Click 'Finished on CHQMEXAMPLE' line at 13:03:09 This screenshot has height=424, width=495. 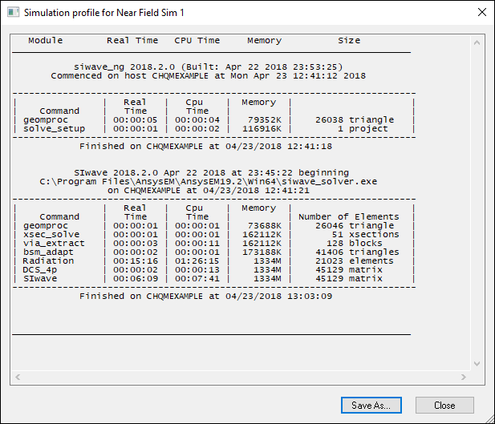(205, 297)
